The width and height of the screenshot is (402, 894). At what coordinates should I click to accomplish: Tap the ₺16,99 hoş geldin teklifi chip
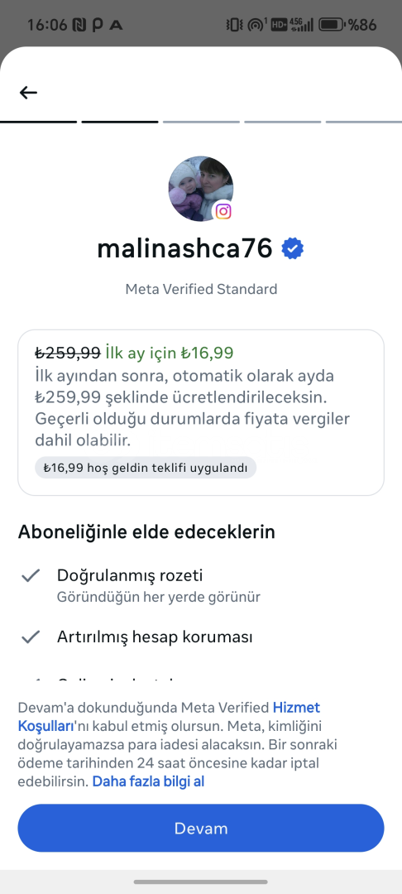point(146,468)
